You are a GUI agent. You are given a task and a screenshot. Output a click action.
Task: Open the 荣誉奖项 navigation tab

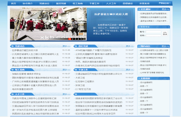[144, 3]
